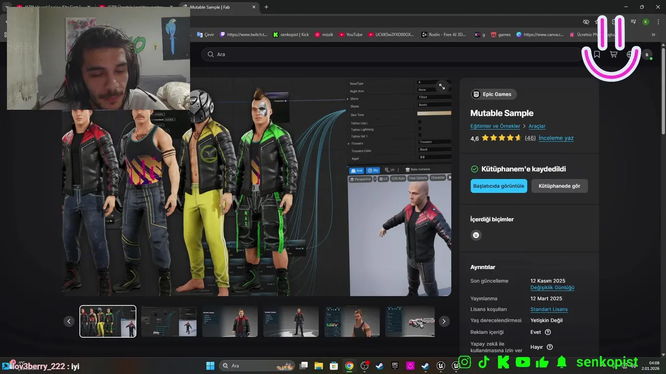Image resolution: width=666 pixels, height=374 pixels.
Task: Click the Epic Games publisher chip
Action: pos(493,94)
